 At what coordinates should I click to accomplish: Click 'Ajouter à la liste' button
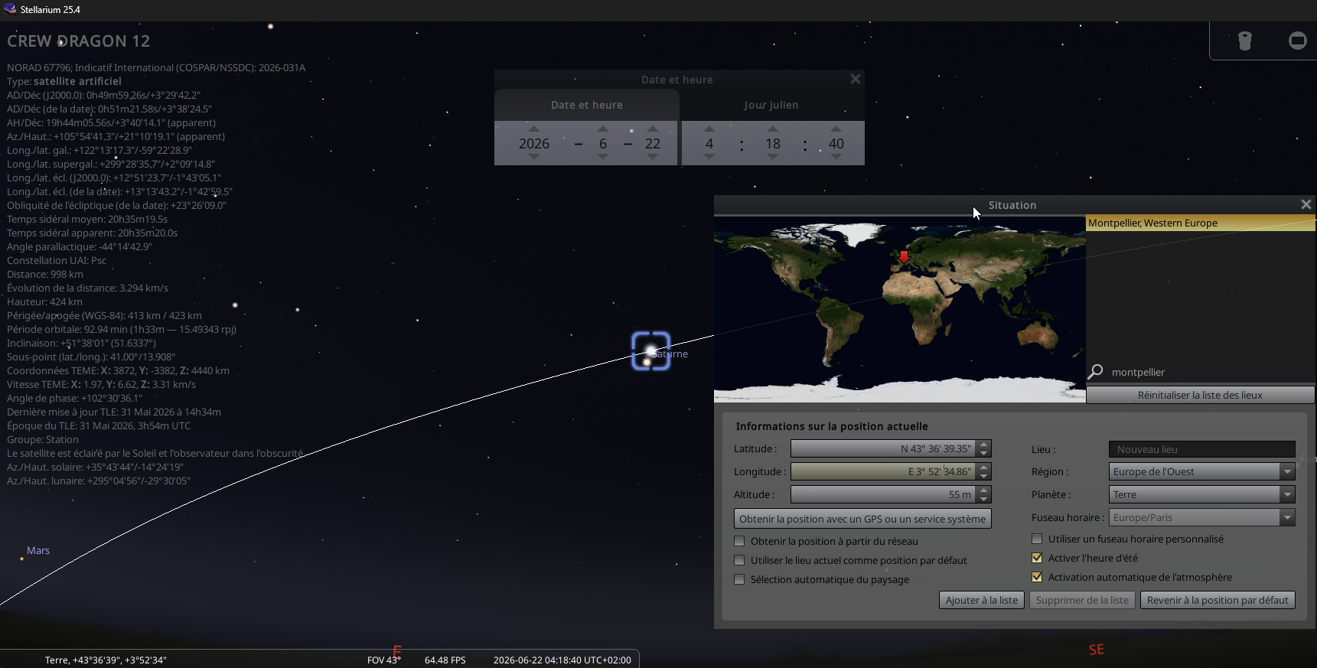982,600
